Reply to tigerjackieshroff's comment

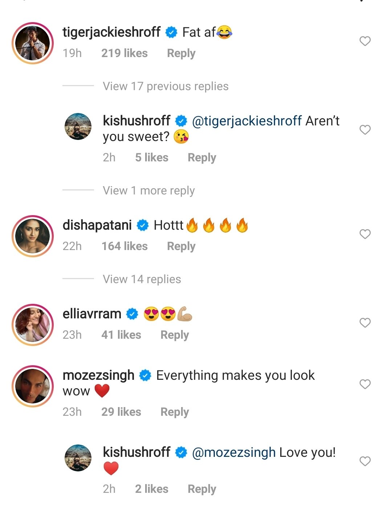coord(181,53)
